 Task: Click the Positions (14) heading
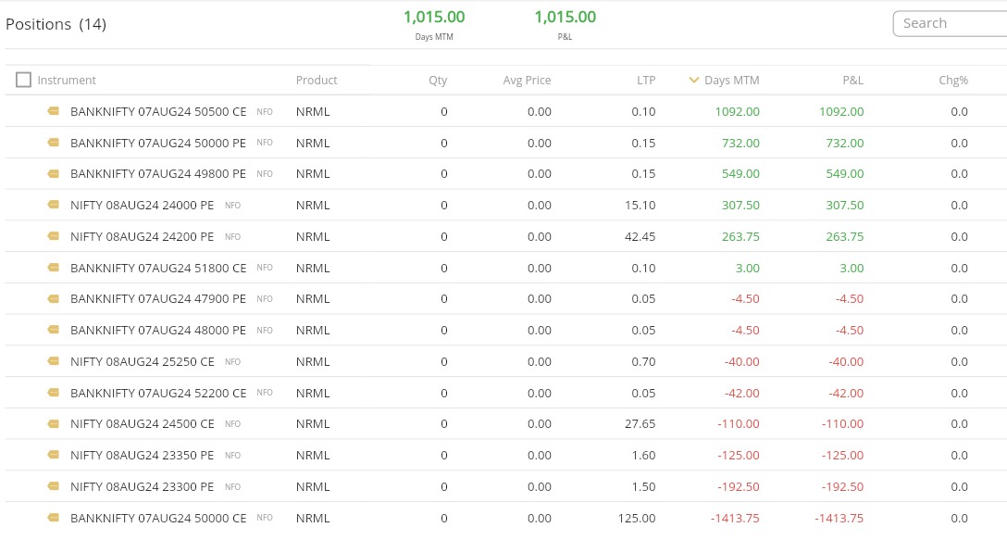(x=56, y=24)
